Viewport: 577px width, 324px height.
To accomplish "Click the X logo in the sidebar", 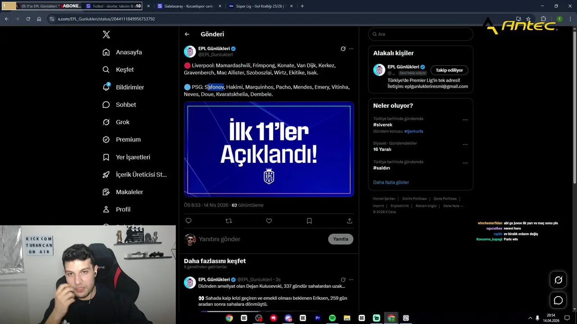I will (x=106, y=35).
